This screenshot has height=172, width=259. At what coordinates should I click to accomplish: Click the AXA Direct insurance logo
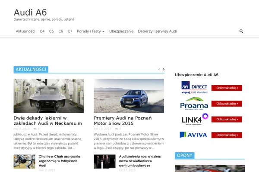(194, 88)
